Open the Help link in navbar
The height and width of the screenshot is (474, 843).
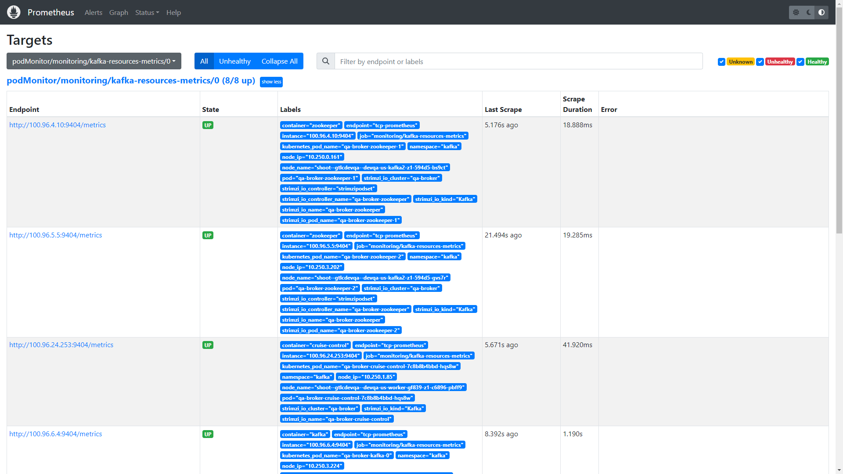(173, 12)
